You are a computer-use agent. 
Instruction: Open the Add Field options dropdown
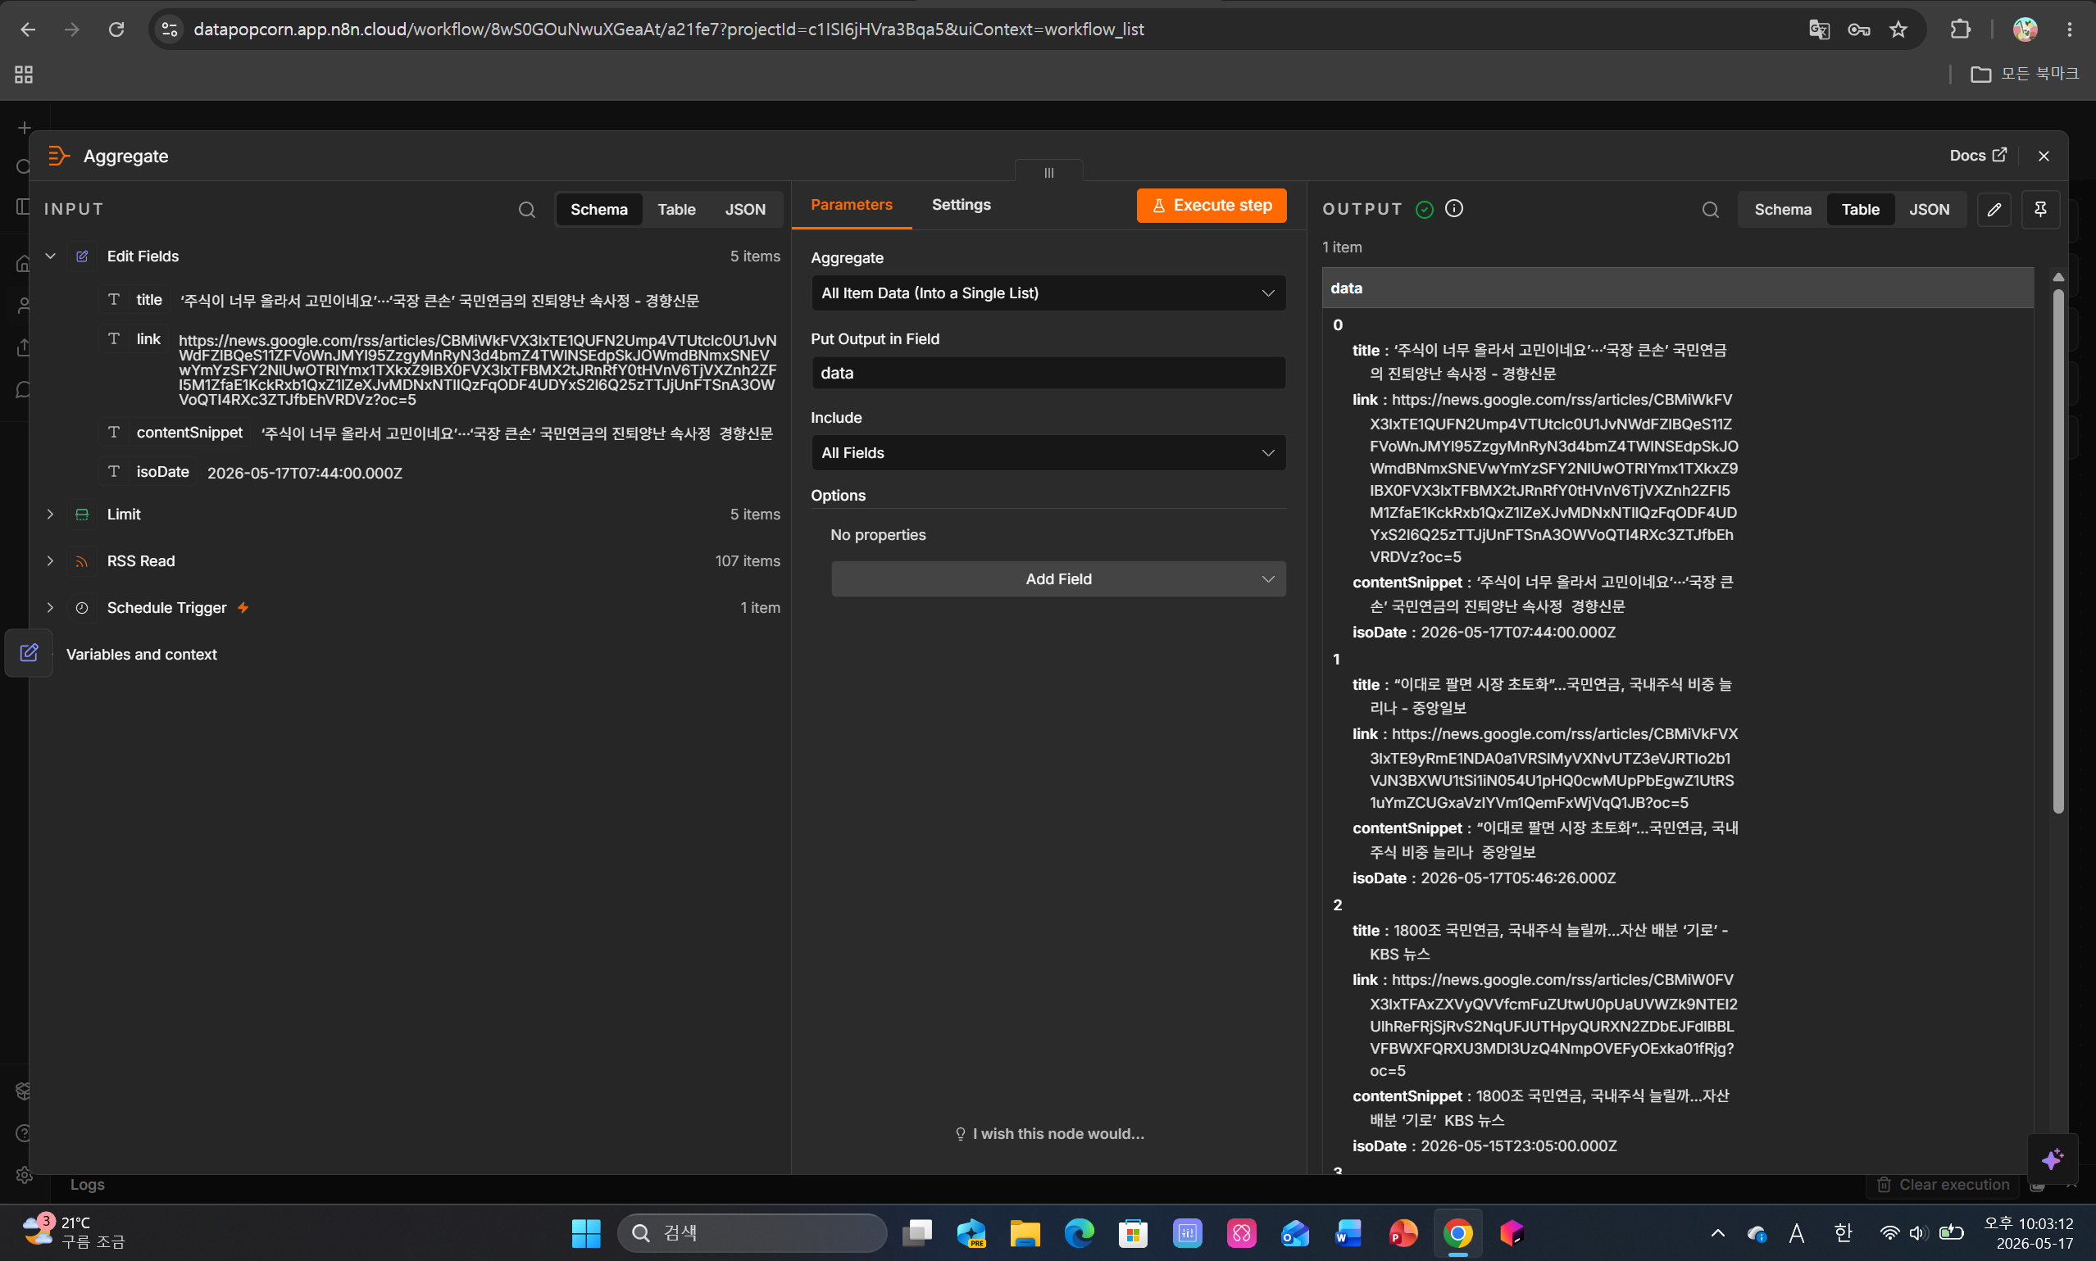1058,578
